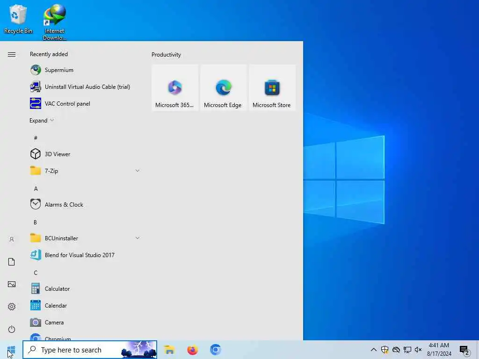Open the Supermium app

pyautogui.click(x=86, y=70)
